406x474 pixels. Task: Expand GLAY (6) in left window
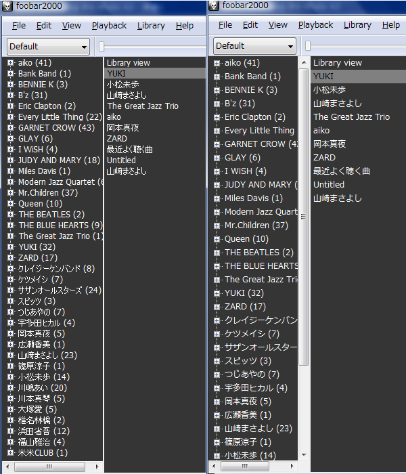(11, 139)
